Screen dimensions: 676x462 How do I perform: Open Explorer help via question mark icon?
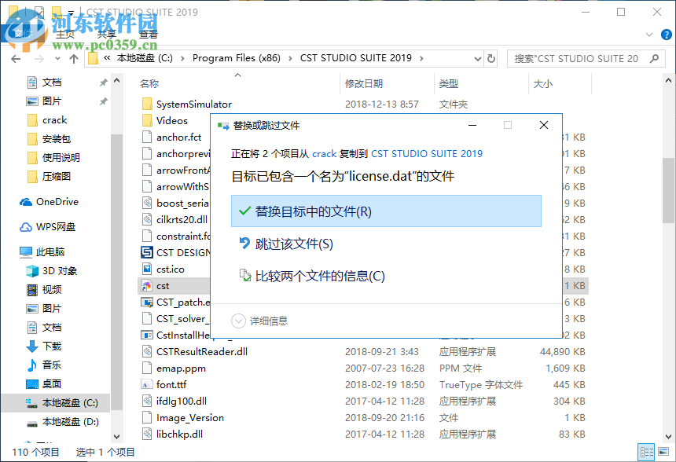pos(665,35)
